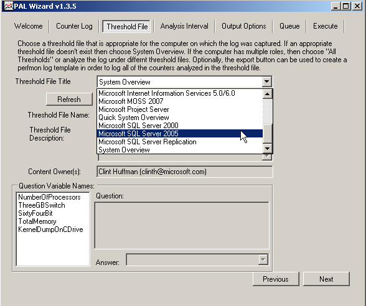Open the Output Options tab
Screen dimensions: 366x306
tap(244, 26)
